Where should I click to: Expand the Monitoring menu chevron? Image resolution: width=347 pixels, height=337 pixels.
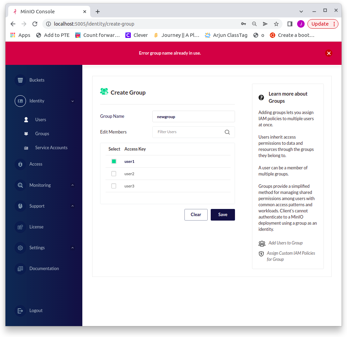(72, 185)
